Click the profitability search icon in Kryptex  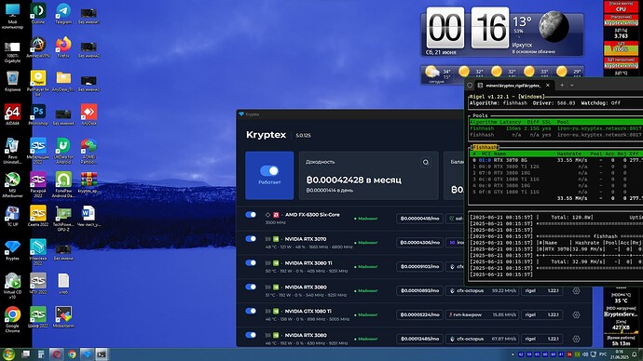426,163
